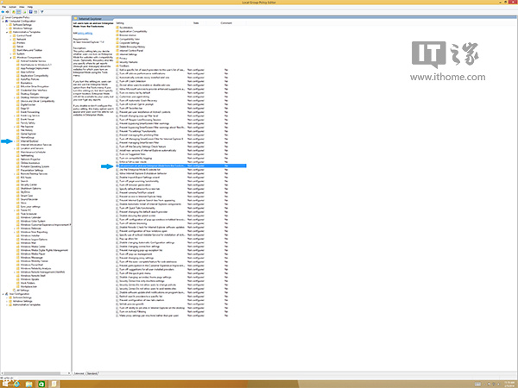518x388 pixels.
Task: Click the All Settings icon in tree
Action: click(x=15, y=290)
